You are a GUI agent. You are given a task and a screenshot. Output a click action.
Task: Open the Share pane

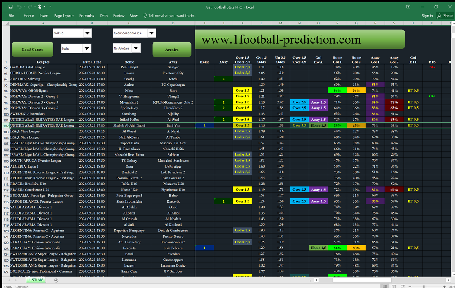(445, 16)
